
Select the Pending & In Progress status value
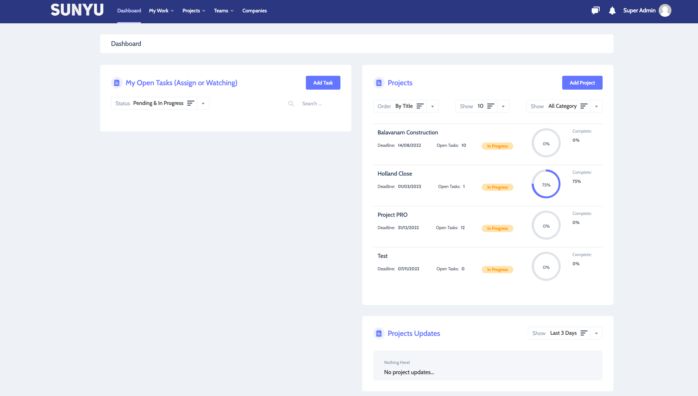click(x=158, y=103)
